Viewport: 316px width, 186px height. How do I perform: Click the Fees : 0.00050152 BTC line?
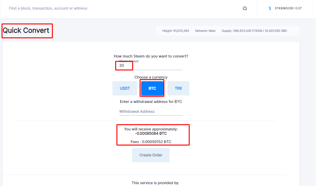coord(151,142)
